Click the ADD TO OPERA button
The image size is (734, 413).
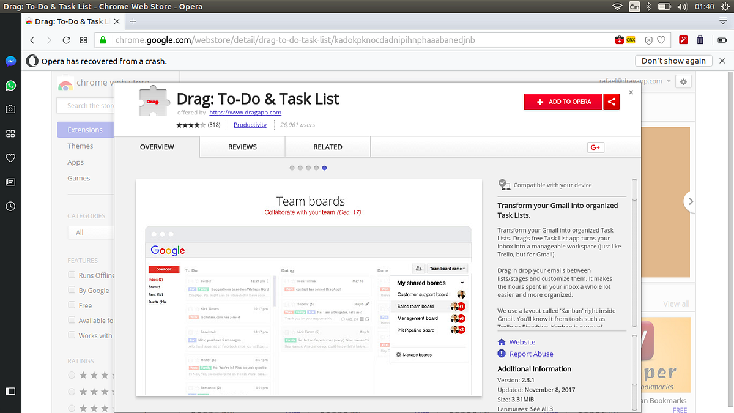click(x=563, y=102)
